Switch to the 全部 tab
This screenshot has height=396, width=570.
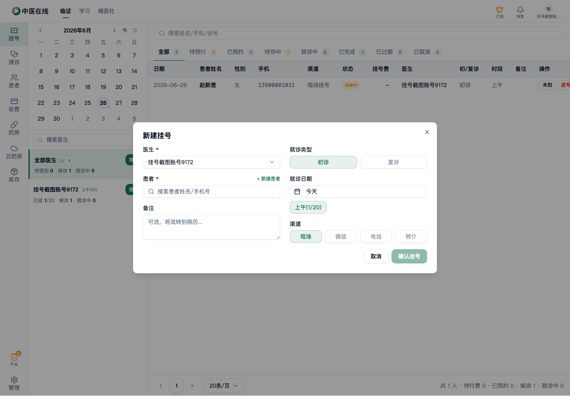click(x=169, y=52)
